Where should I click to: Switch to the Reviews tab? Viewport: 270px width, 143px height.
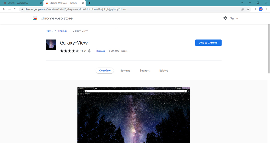pos(125,71)
